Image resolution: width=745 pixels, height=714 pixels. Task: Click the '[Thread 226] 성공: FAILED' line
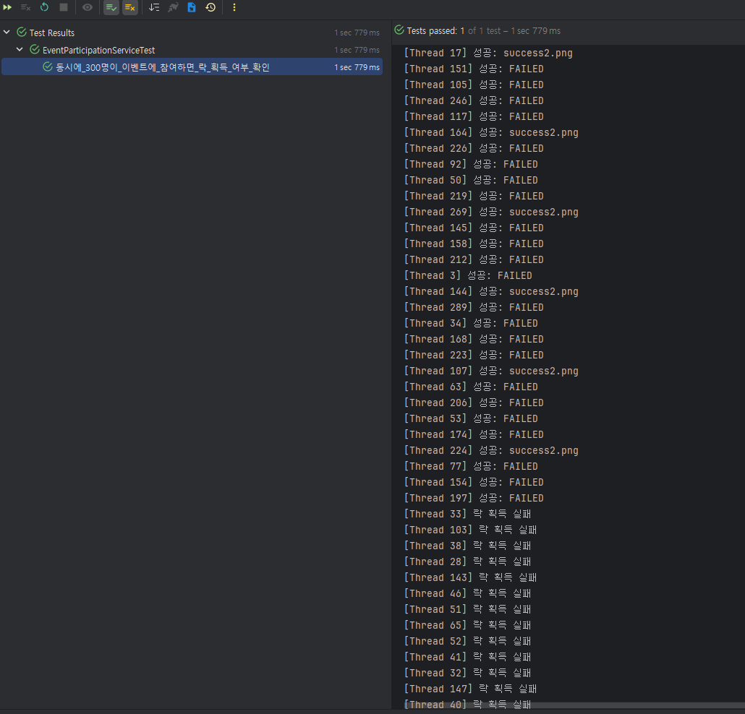(x=474, y=149)
